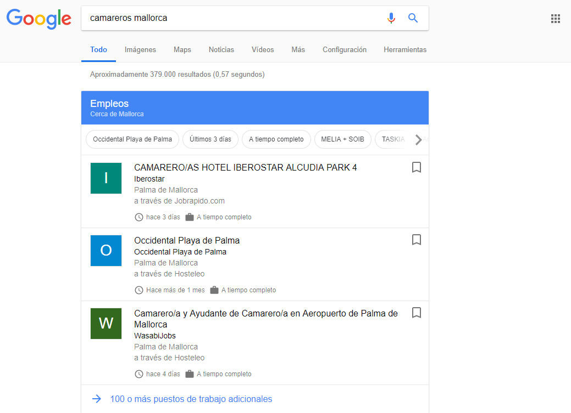Open the Noticias tab
The width and height of the screenshot is (571, 413).
tap(221, 49)
